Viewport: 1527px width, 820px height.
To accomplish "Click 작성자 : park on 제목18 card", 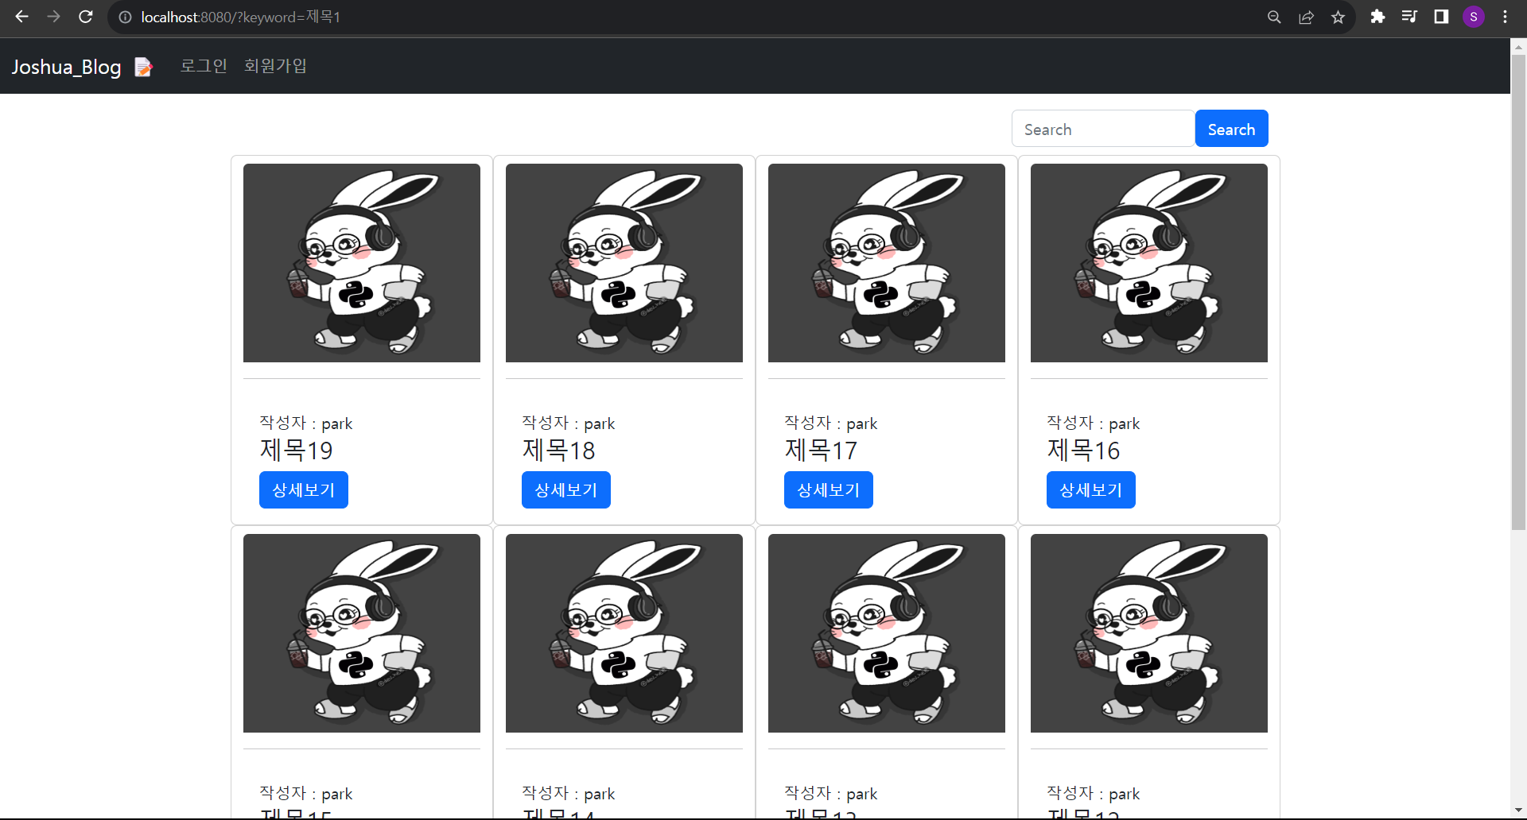I will 569,424.
